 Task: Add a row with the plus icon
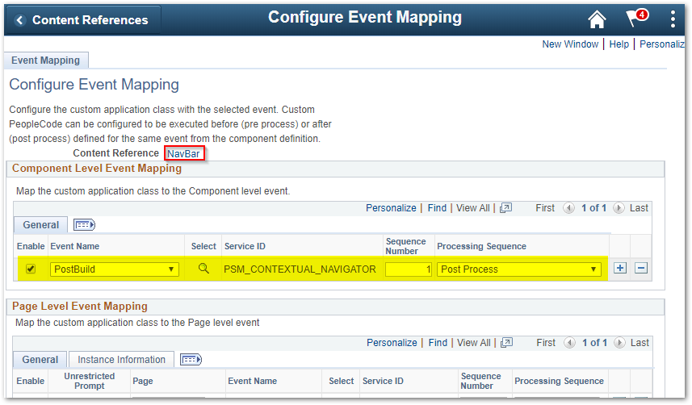pos(619,268)
